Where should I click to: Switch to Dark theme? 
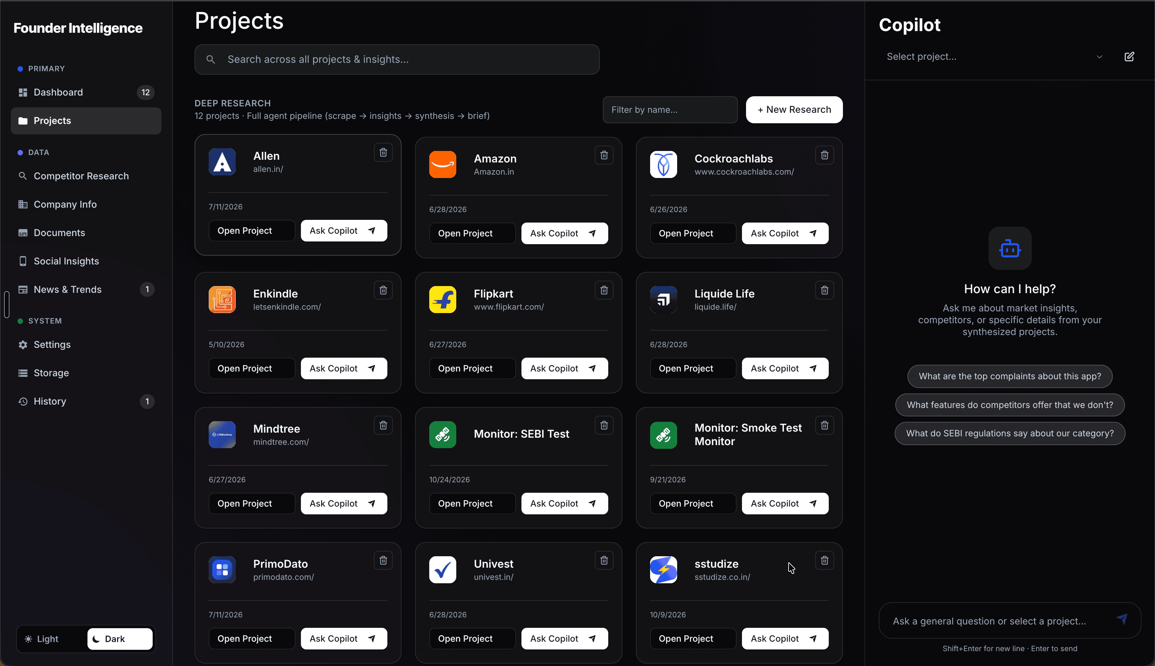pyautogui.click(x=120, y=639)
